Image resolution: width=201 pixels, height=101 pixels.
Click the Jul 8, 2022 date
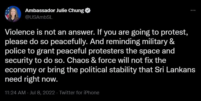click(x=42, y=92)
